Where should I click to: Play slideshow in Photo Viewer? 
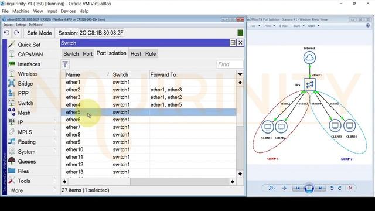[x=309, y=188]
